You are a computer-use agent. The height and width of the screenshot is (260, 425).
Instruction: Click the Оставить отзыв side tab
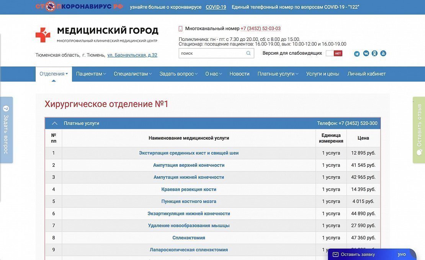[x=419, y=130]
